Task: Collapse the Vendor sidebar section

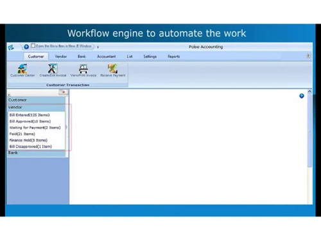Action: [37, 107]
